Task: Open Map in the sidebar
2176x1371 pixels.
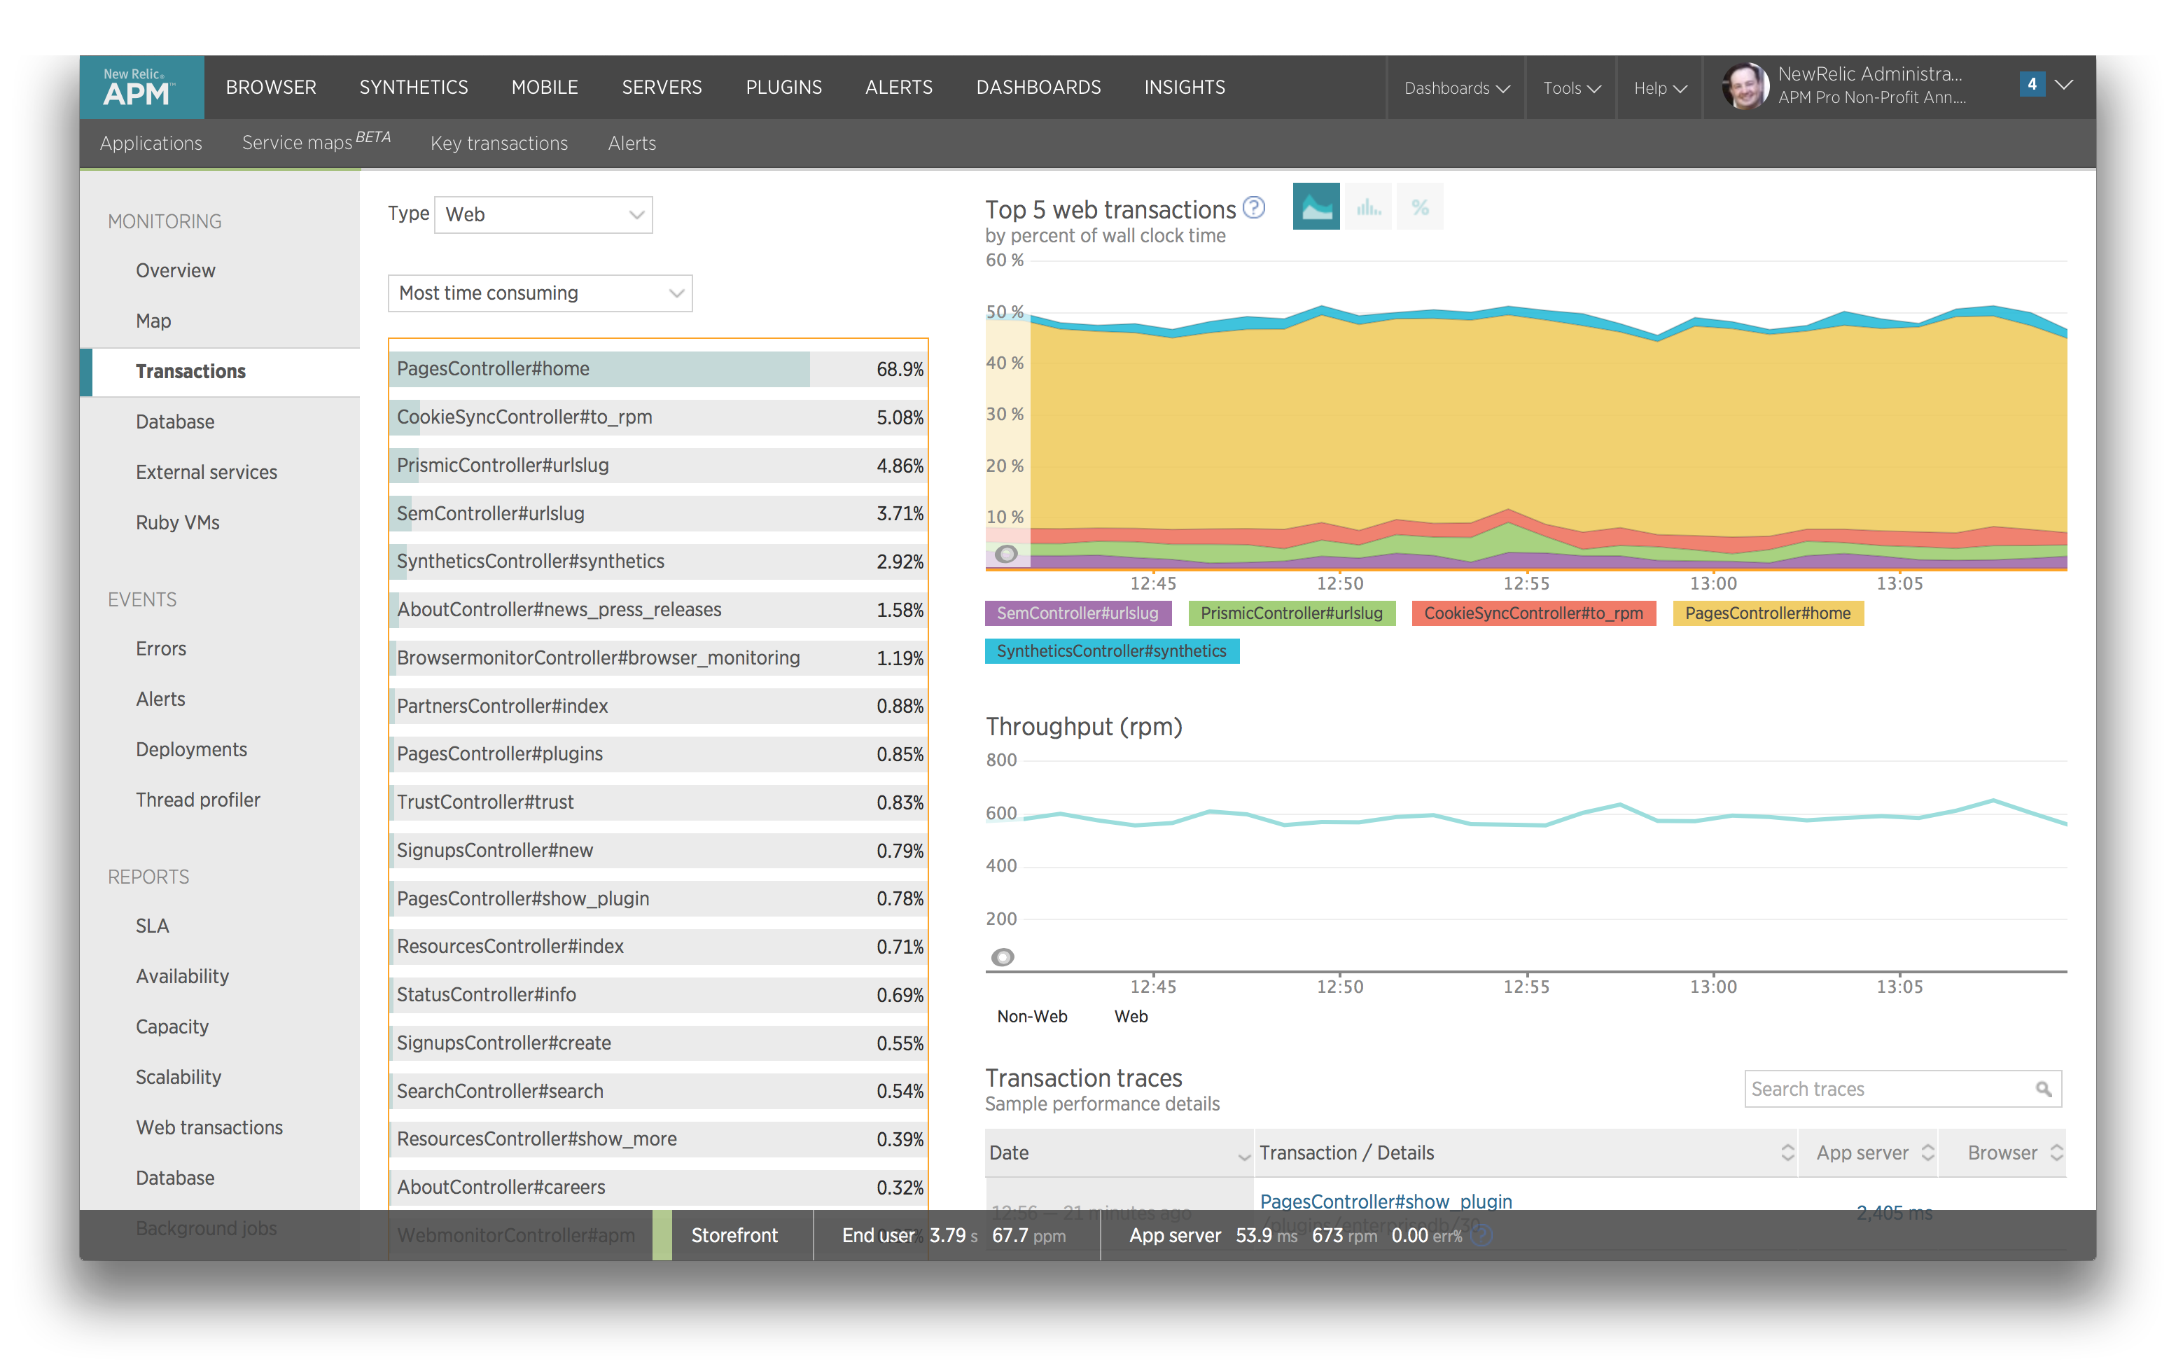Action: [x=153, y=321]
